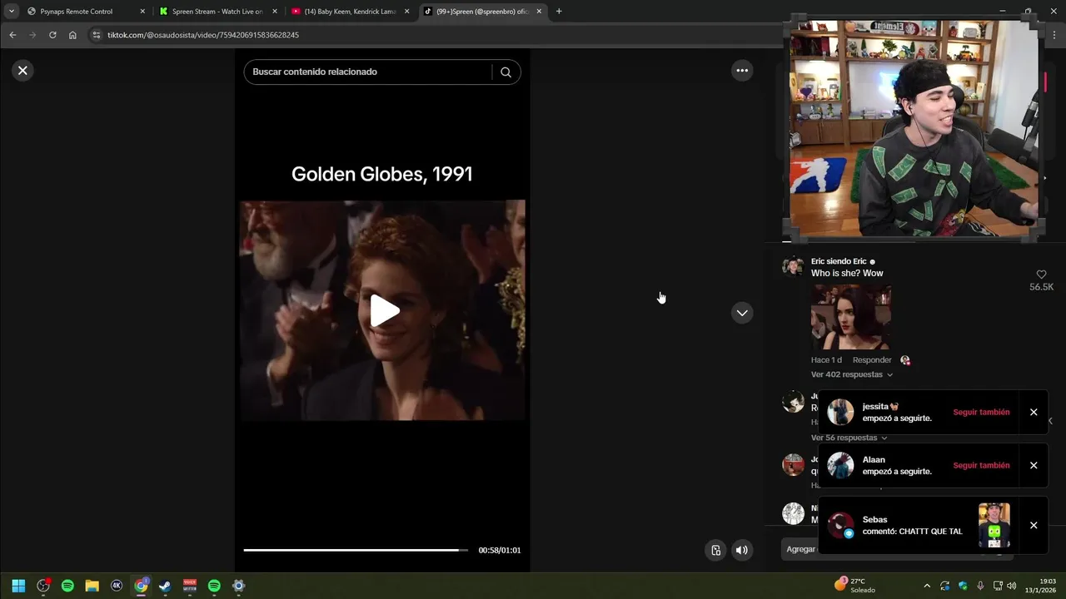Open Steam from taskbar
Screen dimensions: 1066x599
[x=166, y=586]
